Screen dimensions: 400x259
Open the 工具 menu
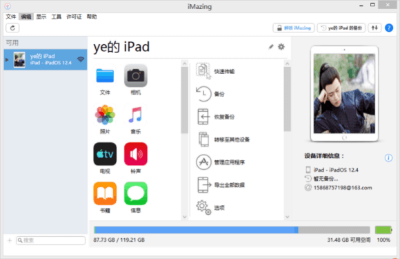[57, 17]
